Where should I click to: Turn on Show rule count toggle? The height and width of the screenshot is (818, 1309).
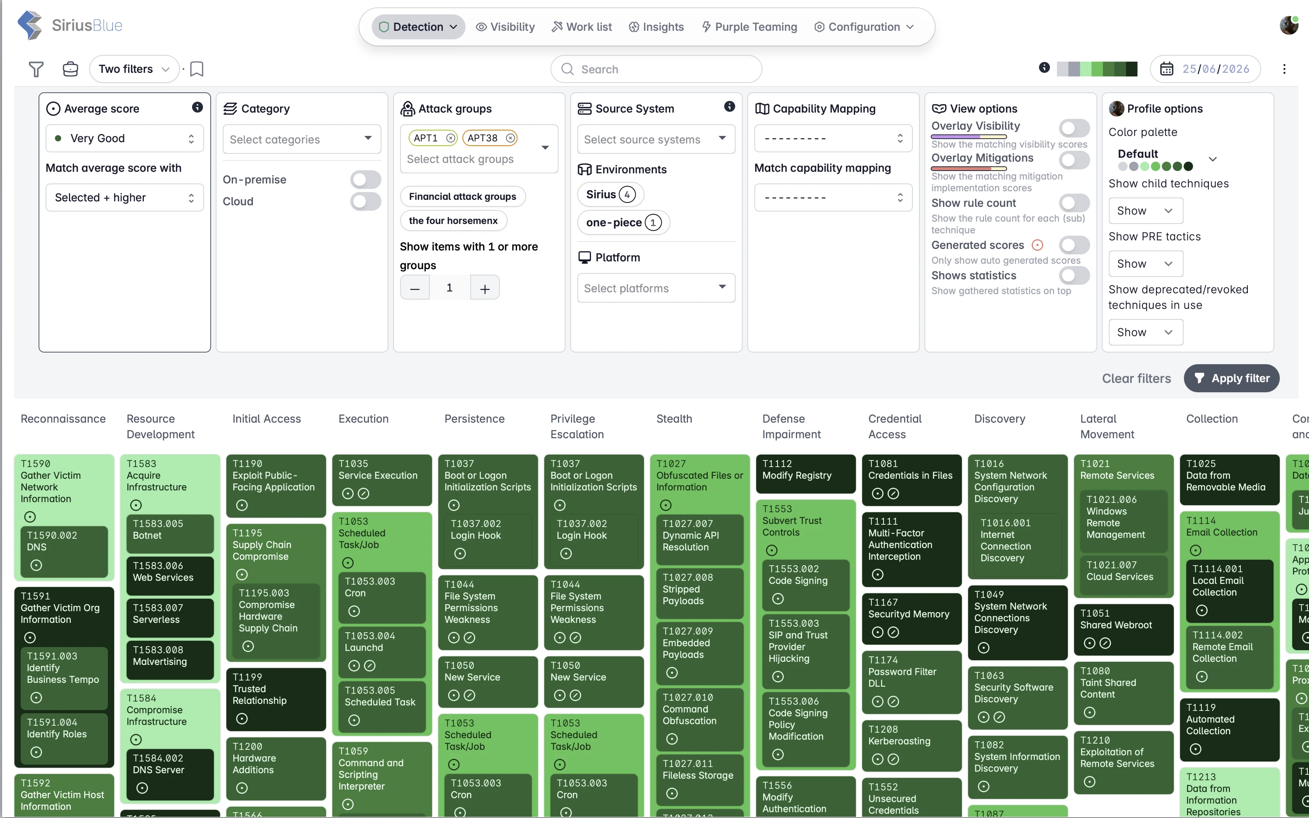pos(1074,203)
